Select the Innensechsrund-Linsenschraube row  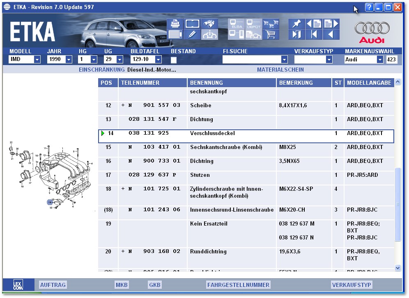(246, 212)
